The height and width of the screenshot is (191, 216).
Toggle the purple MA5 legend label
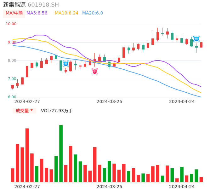pyautogui.click(x=37, y=13)
